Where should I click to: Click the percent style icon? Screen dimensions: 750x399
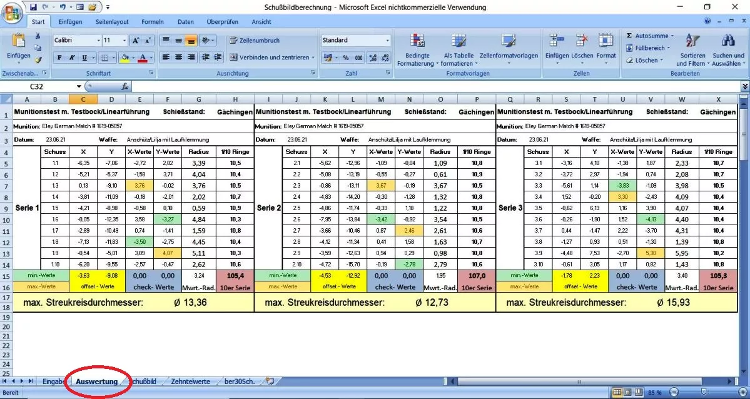pyautogui.click(x=345, y=58)
